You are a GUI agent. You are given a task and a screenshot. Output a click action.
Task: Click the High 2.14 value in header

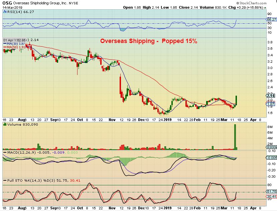tap(151, 8)
